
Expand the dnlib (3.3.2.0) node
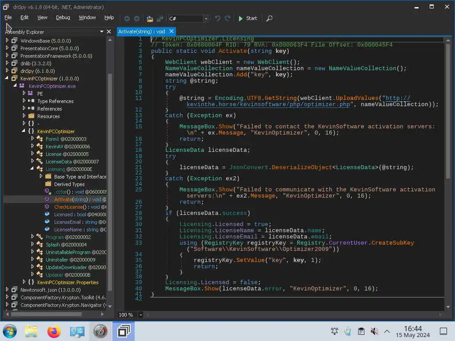[x=7, y=63]
